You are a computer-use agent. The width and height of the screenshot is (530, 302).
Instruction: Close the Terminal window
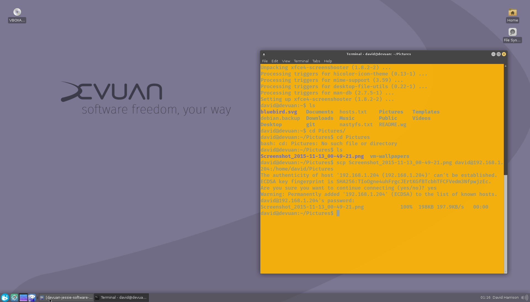pos(504,54)
